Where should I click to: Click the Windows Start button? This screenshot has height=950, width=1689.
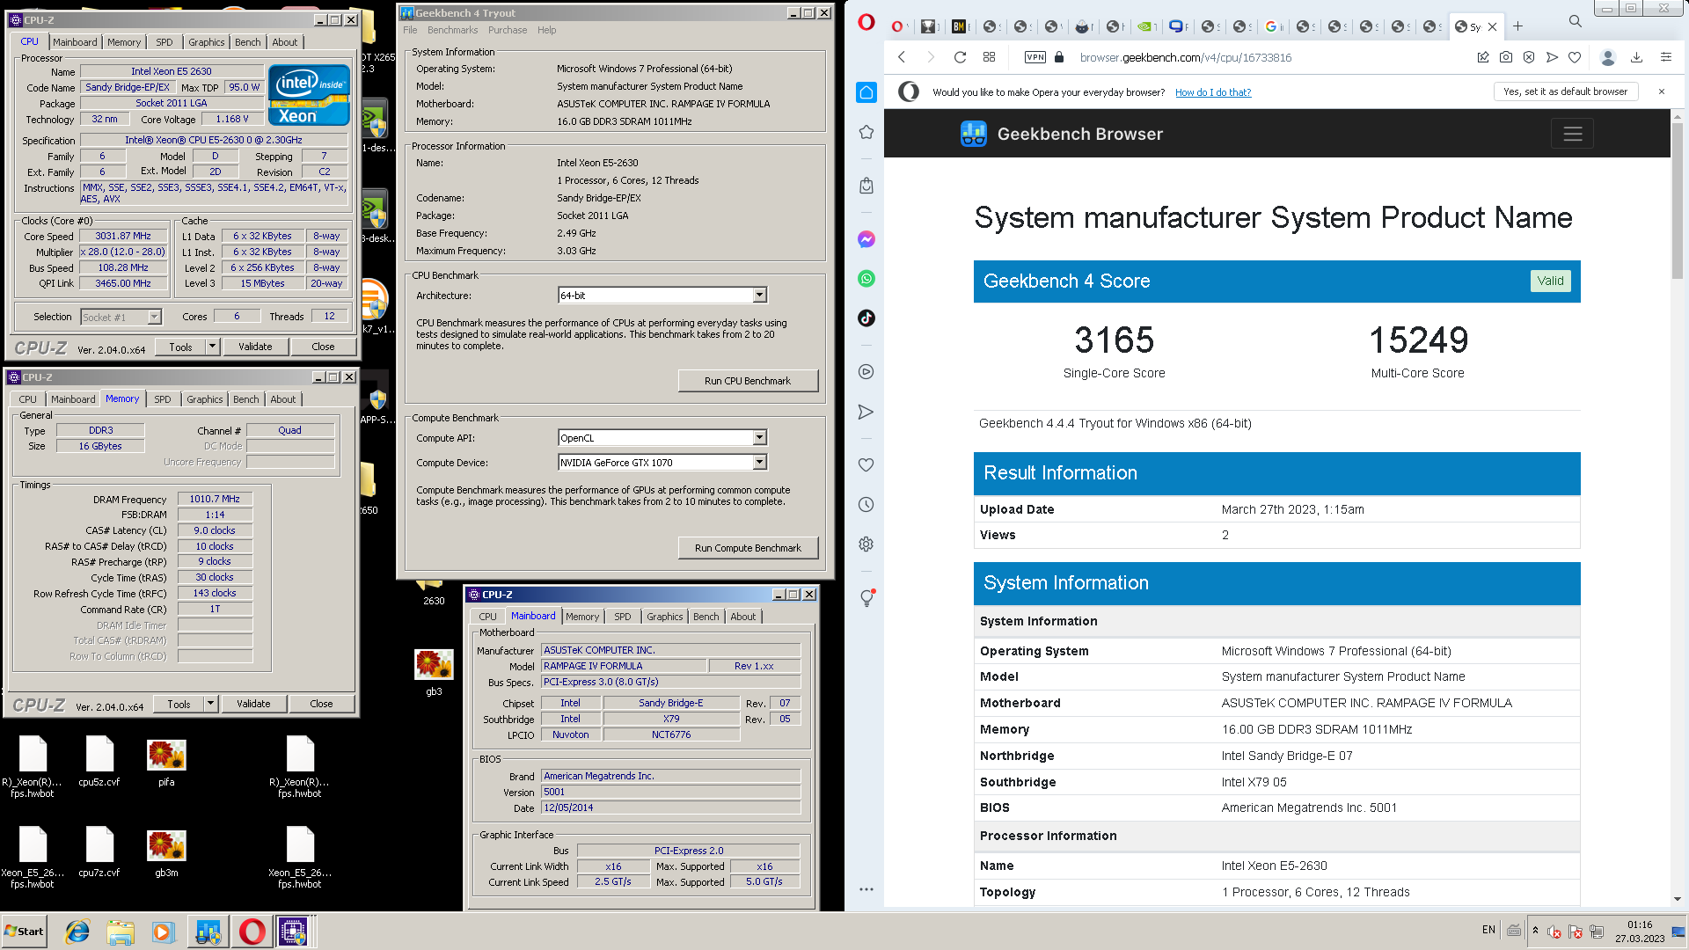[x=25, y=932]
